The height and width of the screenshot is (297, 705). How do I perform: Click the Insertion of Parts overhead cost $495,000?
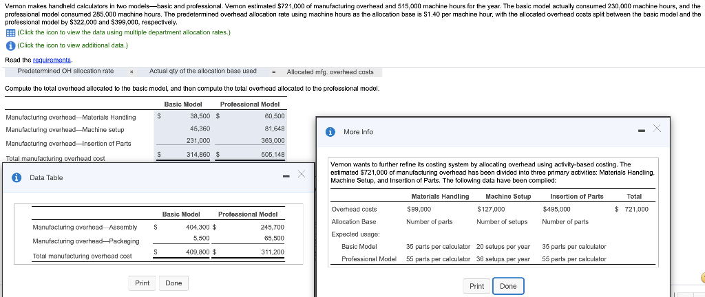(x=556, y=209)
